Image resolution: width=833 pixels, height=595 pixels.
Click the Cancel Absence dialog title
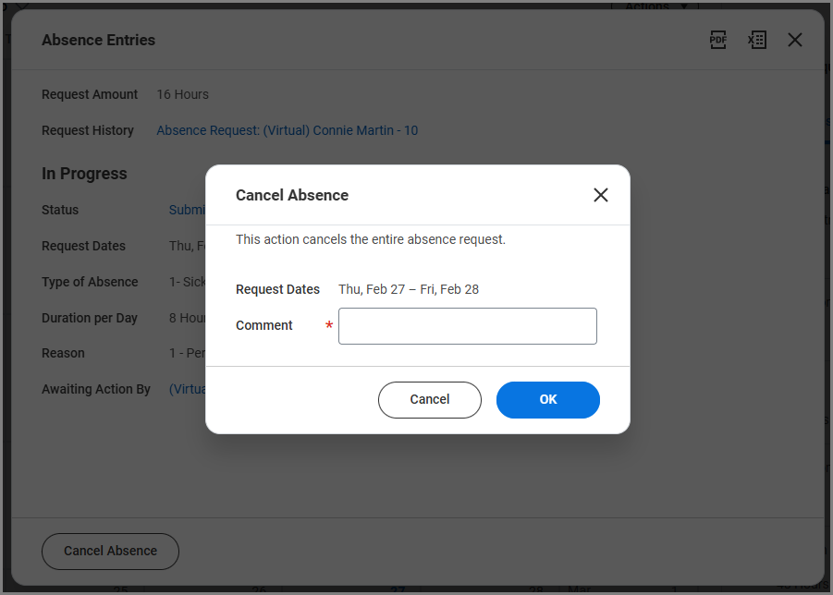click(x=291, y=195)
